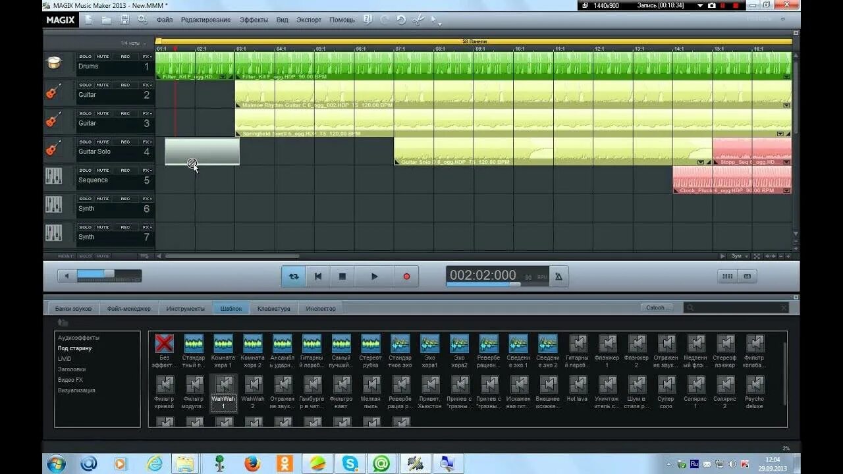Select the 'Видео FX' category in sidebar

[x=70, y=380]
